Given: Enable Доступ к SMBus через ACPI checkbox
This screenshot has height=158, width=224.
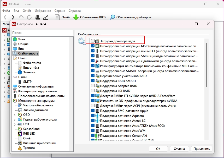Looking at the screenshot, I should pyautogui.click(x=93, y=106).
